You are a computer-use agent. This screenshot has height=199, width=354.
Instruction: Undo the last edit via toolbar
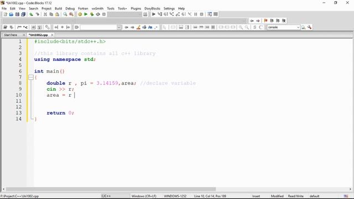pyautogui.click(x=31, y=14)
